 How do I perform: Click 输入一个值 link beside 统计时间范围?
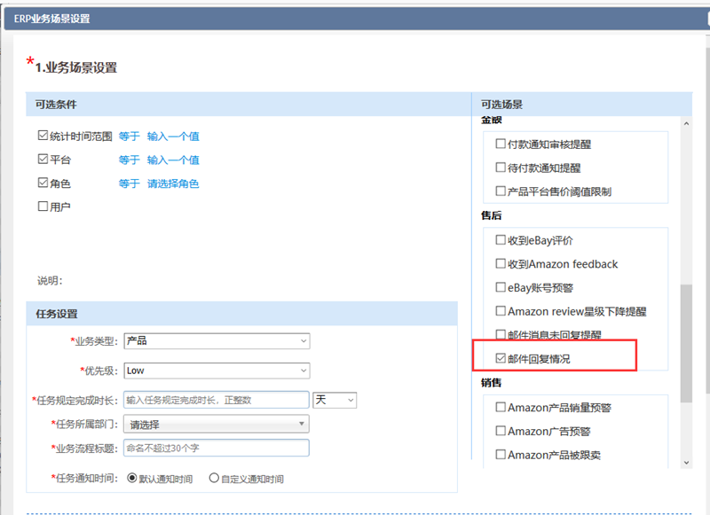coord(173,137)
